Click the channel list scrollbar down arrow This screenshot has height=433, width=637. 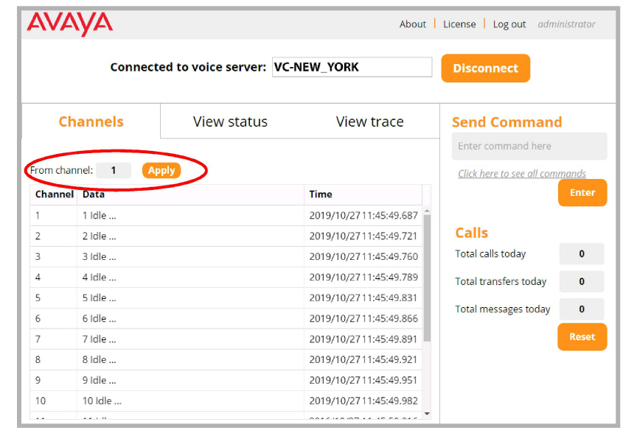(x=427, y=414)
